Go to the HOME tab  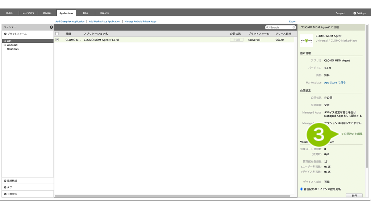[9, 13]
